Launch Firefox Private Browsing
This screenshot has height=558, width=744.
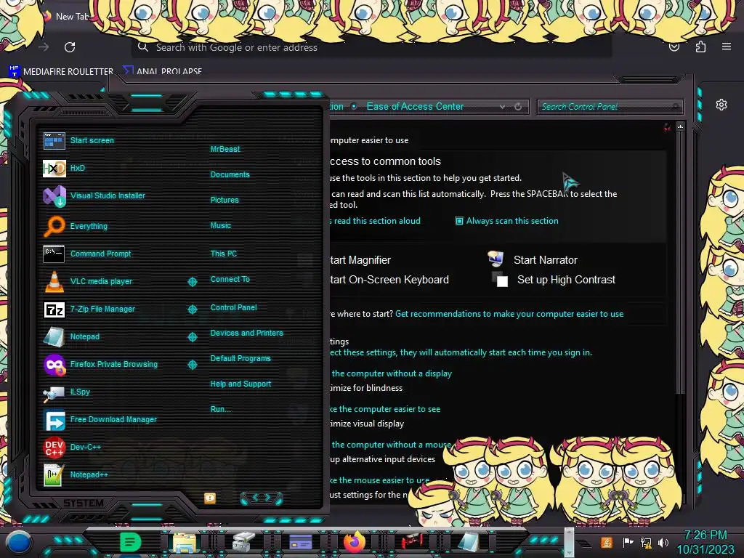click(x=100, y=365)
